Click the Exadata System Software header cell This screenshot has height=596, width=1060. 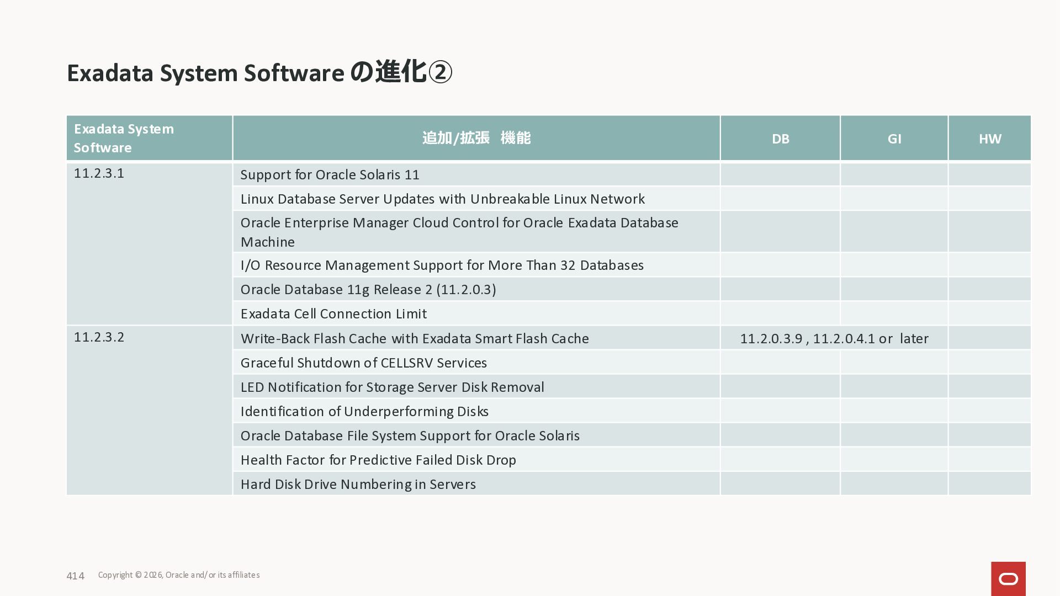point(149,138)
